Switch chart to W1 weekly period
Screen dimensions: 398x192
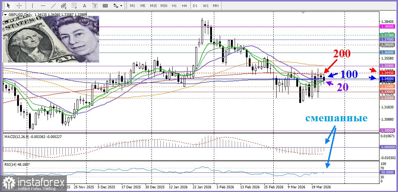[205, 6]
